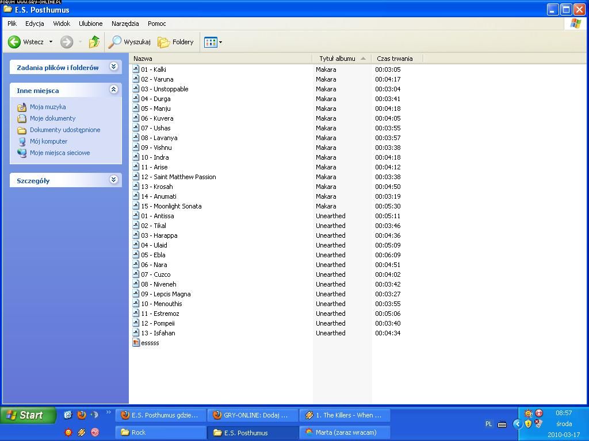Switch to Marta (zaraz wracam) chat window
Viewport: 589px width, 441px height.
click(x=345, y=432)
